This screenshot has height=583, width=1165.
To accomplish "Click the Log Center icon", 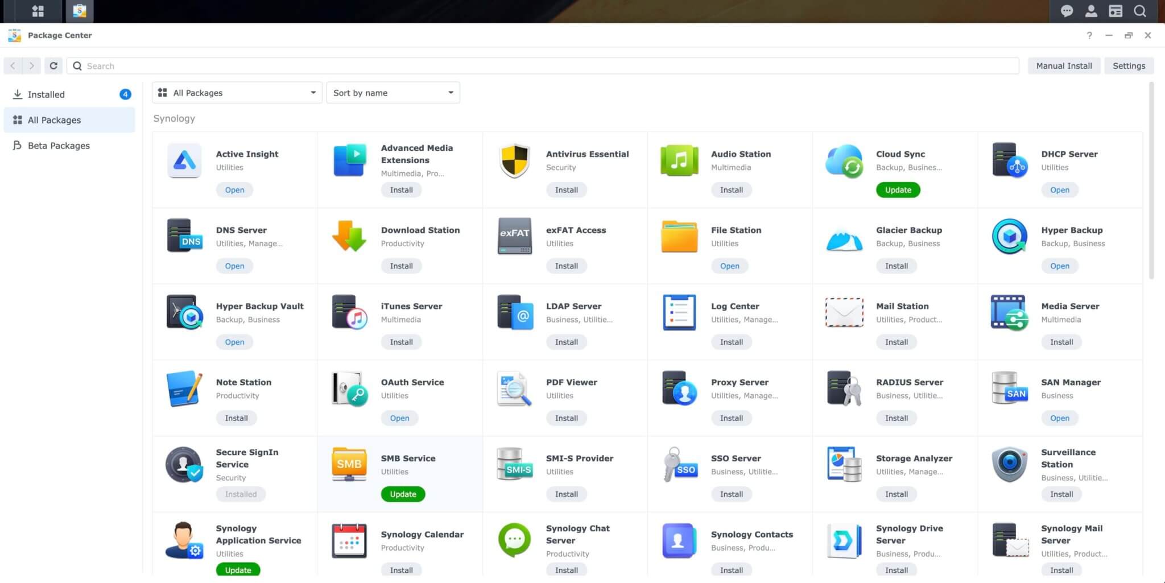I will tap(679, 312).
